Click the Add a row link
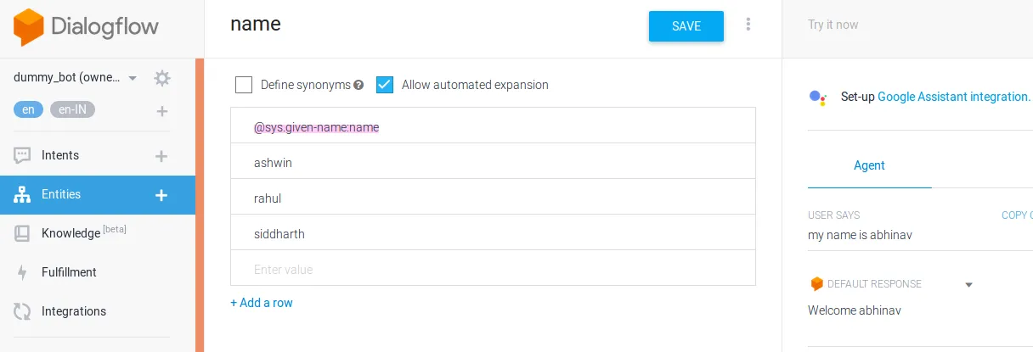 (x=262, y=303)
